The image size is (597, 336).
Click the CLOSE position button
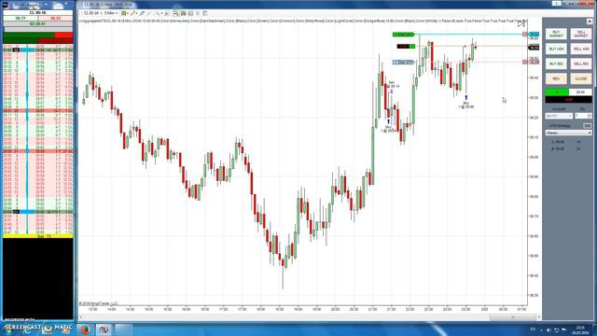click(581, 78)
